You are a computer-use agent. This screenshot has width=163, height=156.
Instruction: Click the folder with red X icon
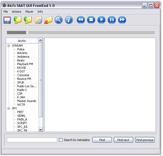[x=48, y=20]
